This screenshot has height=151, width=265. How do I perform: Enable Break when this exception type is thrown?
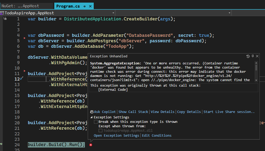(x=96, y=122)
